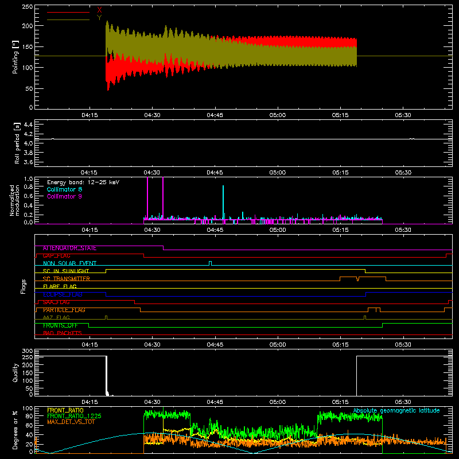Click the SAA_FLAG label

point(56,302)
